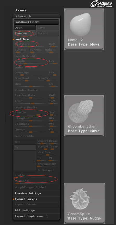The width and height of the screenshot is (116, 225).
Task: Open Export Displacement section
Action: 31,216
